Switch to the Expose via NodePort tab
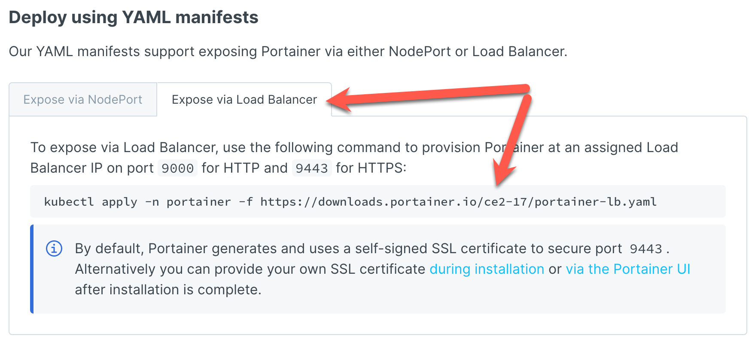Viewport: 755px width, 341px height. [83, 99]
